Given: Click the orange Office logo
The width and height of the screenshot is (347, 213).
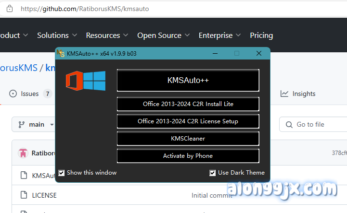Looking at the screenshot, I should 74,80.
